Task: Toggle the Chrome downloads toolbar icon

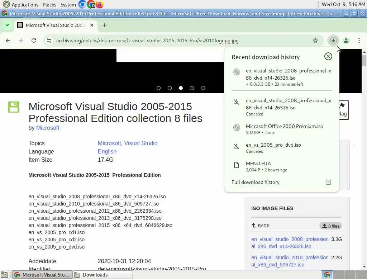Action: tap(333, 41)
